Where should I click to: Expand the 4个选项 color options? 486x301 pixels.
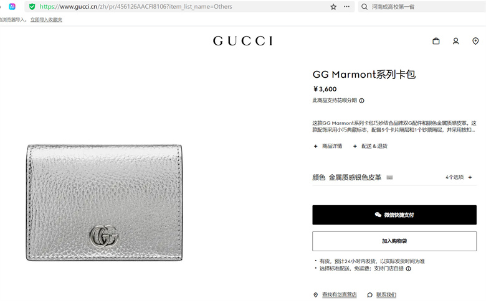[459, 177]
